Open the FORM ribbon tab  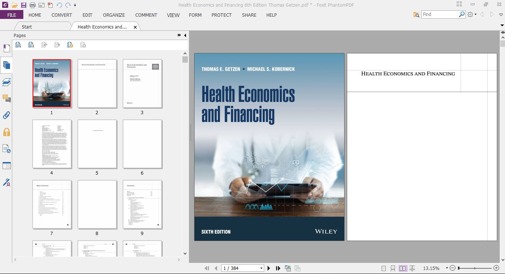tap(195, 15)
